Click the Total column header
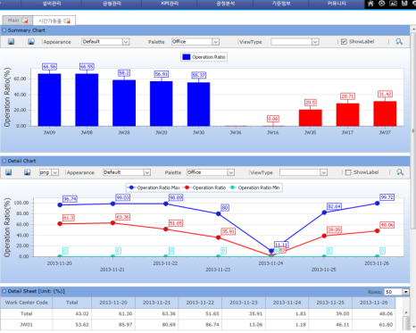This screenshot has width=416, height=333. point(72,303)
